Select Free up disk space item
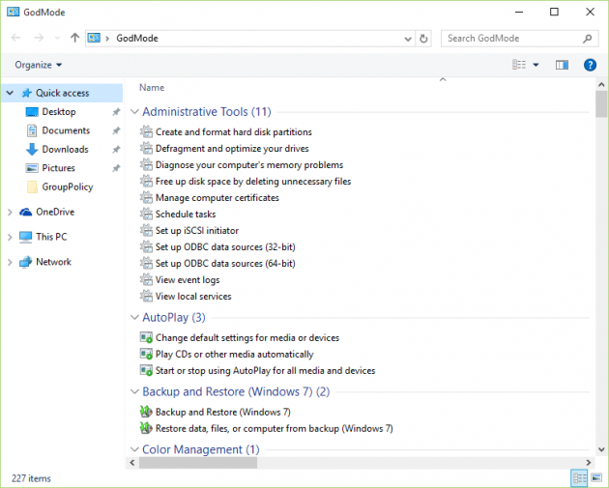This screenshot has height=488, width=609. click(x=253, y=182)
